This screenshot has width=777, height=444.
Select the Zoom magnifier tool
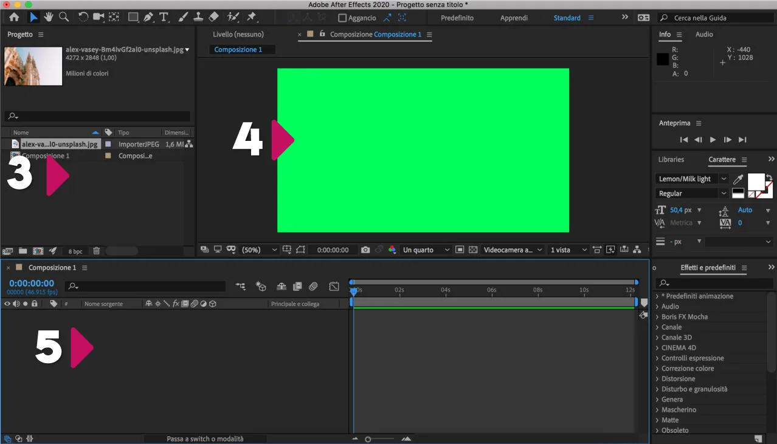(63, 17)
